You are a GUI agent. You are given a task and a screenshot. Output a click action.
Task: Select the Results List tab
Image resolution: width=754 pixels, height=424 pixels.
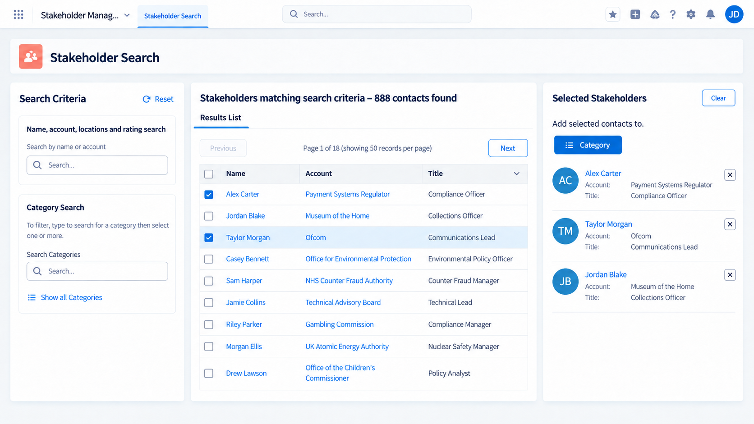(x=221, y=118)
